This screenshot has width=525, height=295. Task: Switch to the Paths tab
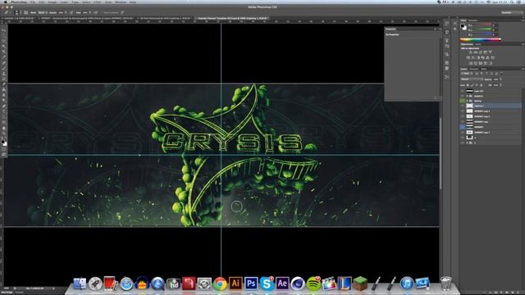[484, 69]
